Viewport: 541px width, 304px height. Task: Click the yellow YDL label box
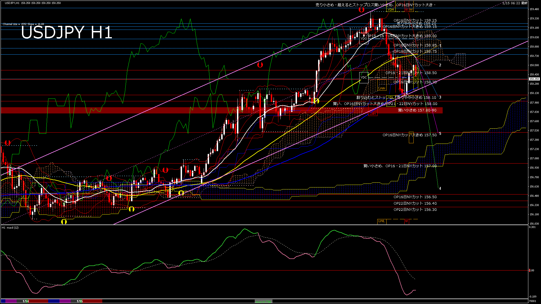[391, 98]
